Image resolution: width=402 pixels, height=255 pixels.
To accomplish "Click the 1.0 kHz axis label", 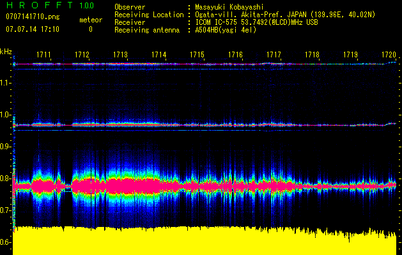I will pos(6,115).
